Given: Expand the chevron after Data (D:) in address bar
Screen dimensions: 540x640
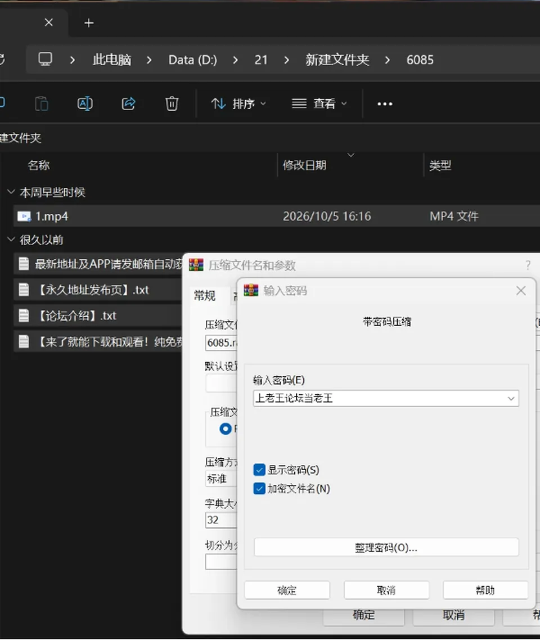Looking at the screenshot, I should click(235, 60).
